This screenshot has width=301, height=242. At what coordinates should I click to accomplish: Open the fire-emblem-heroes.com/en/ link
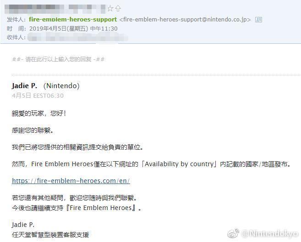[x=71, y=181]
